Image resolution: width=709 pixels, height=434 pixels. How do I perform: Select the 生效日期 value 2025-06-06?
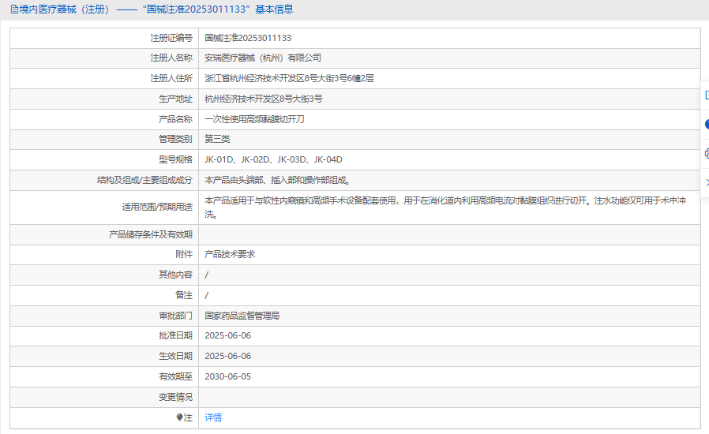(x=228, y=356)
